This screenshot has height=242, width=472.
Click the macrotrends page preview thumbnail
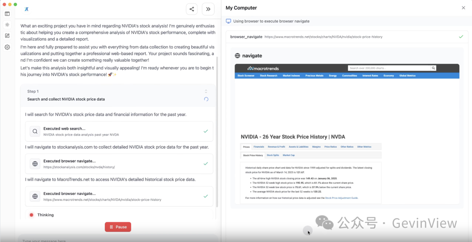click(347, 134)
